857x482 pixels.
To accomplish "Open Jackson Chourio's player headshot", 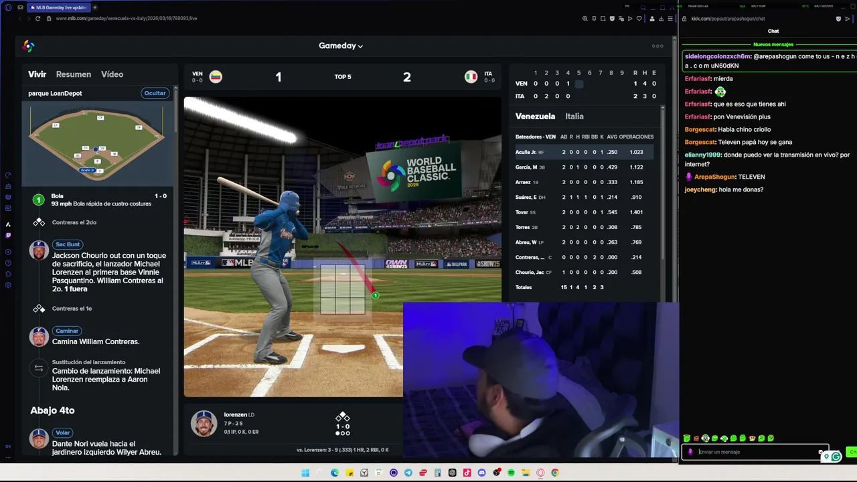I will click(39, 250).
